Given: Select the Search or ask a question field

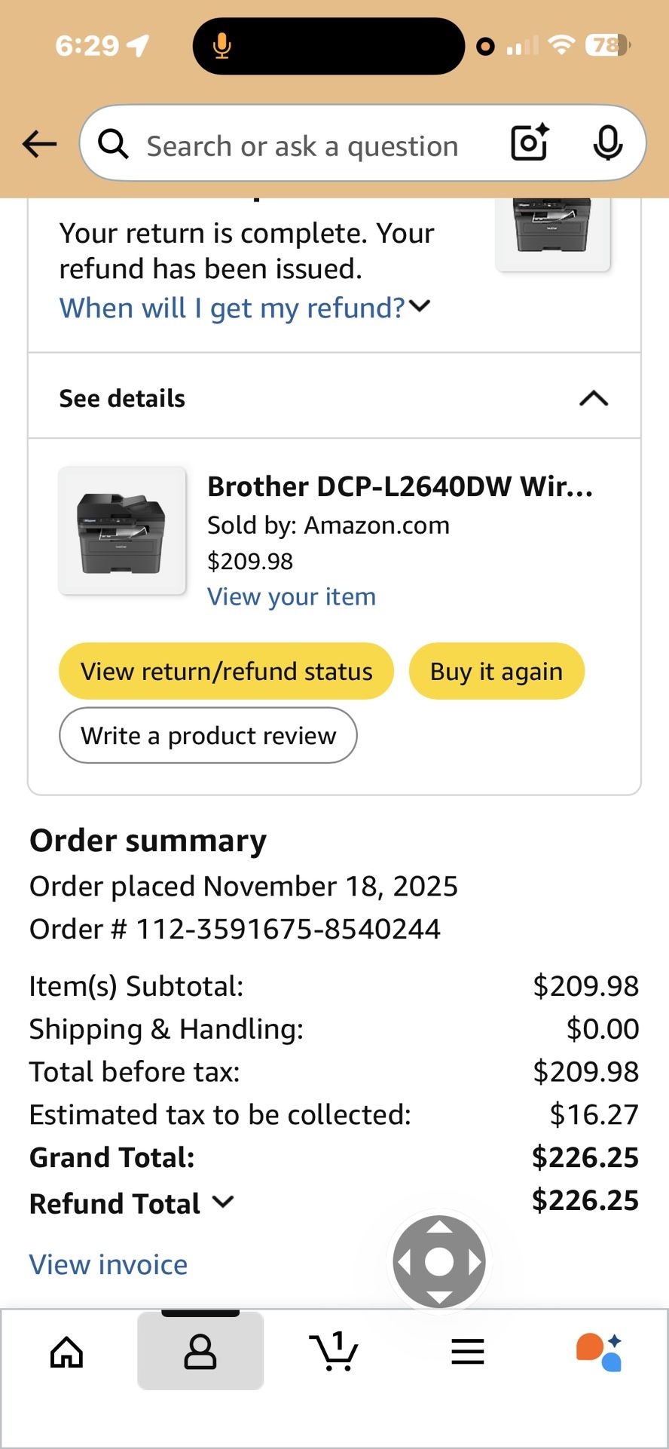Looking at the screenshot, I should click(301, 144).
